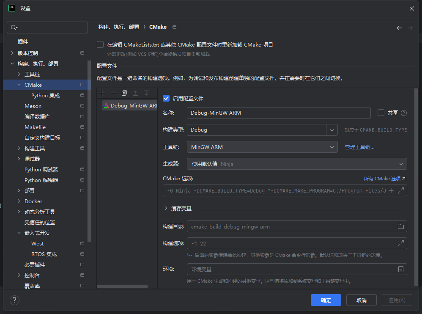Screen dimensions: 422x314
Task: Click project-scope icon on Python 解释器 row
Action: coord(82,180)
